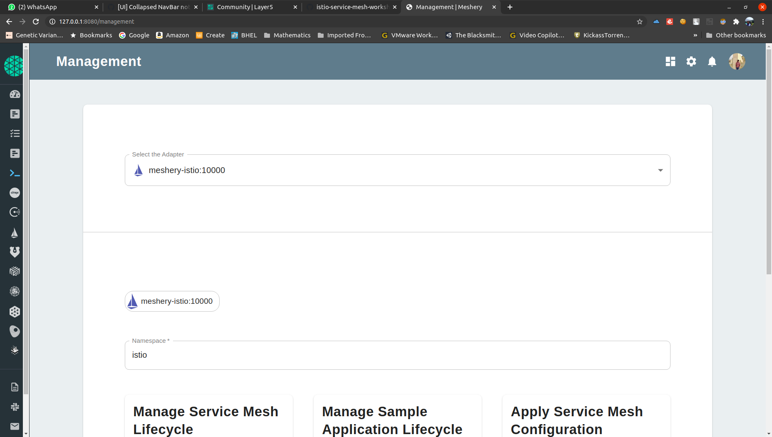Click the Namespace input field
The width and height of the screenshot is (772, 437).
397,355
